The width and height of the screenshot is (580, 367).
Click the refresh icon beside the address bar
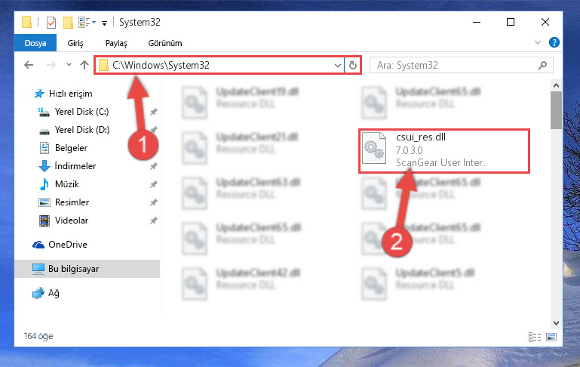point(353,65)
